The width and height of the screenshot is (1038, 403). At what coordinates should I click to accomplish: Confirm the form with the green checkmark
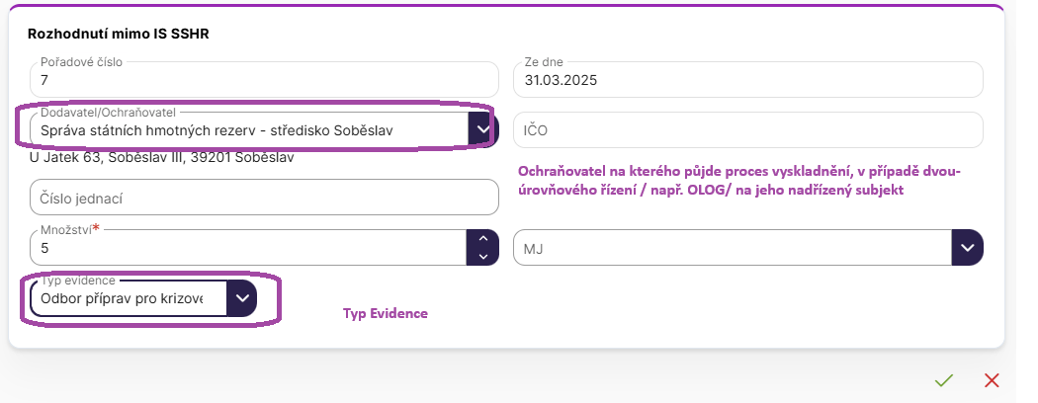pyautogui.click(x=944, y=380)
